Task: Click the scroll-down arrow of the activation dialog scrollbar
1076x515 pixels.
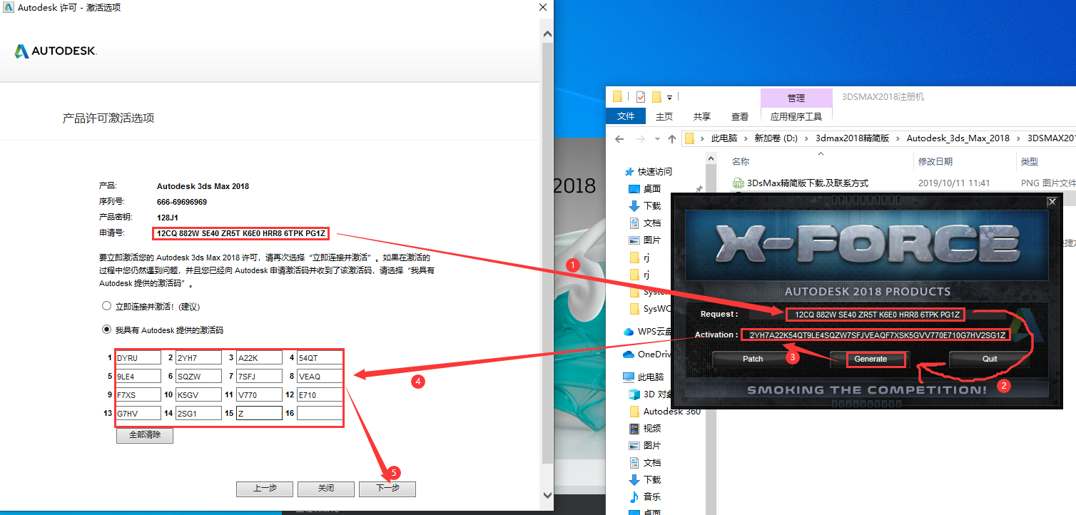Action: click(547, 495)
